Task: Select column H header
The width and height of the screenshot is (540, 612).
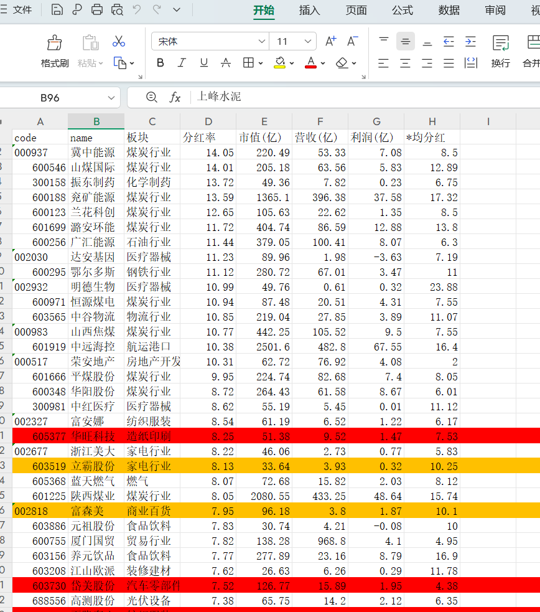Action: pos(432,121)
